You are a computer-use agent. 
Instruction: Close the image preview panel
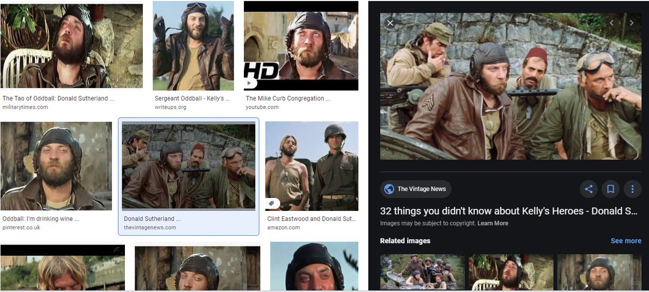(x=390, y=23)
